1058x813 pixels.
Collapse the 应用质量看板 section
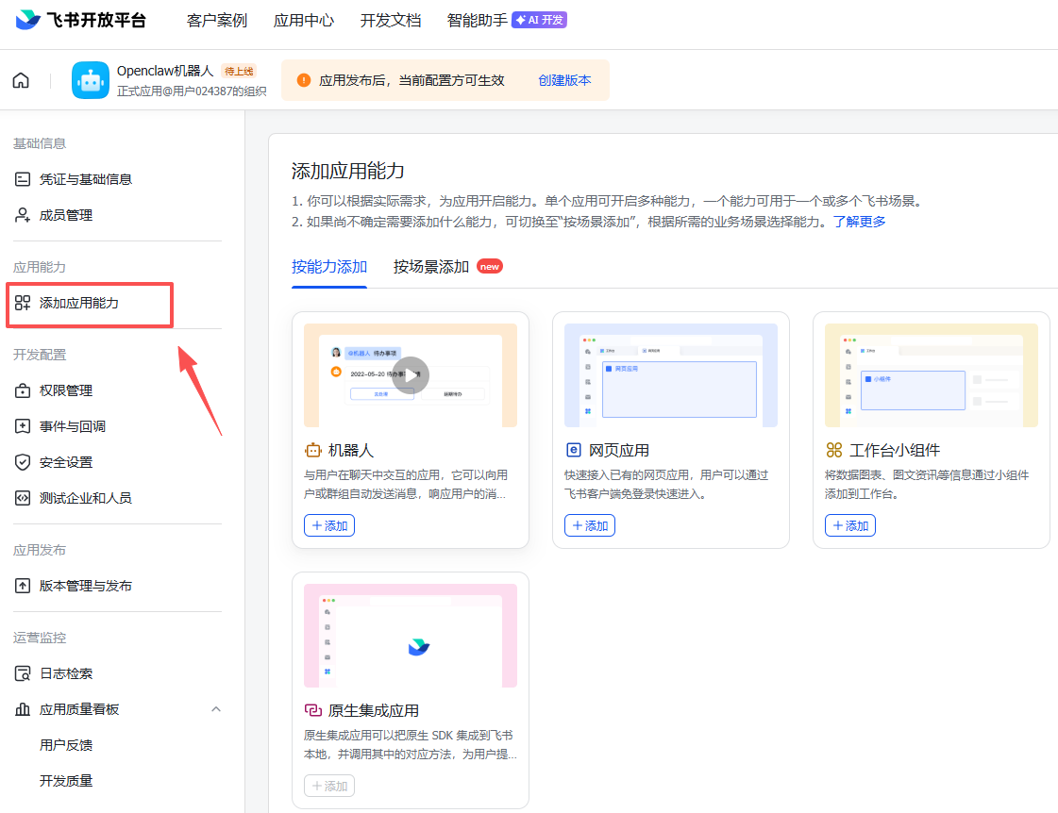click(216, 708)
